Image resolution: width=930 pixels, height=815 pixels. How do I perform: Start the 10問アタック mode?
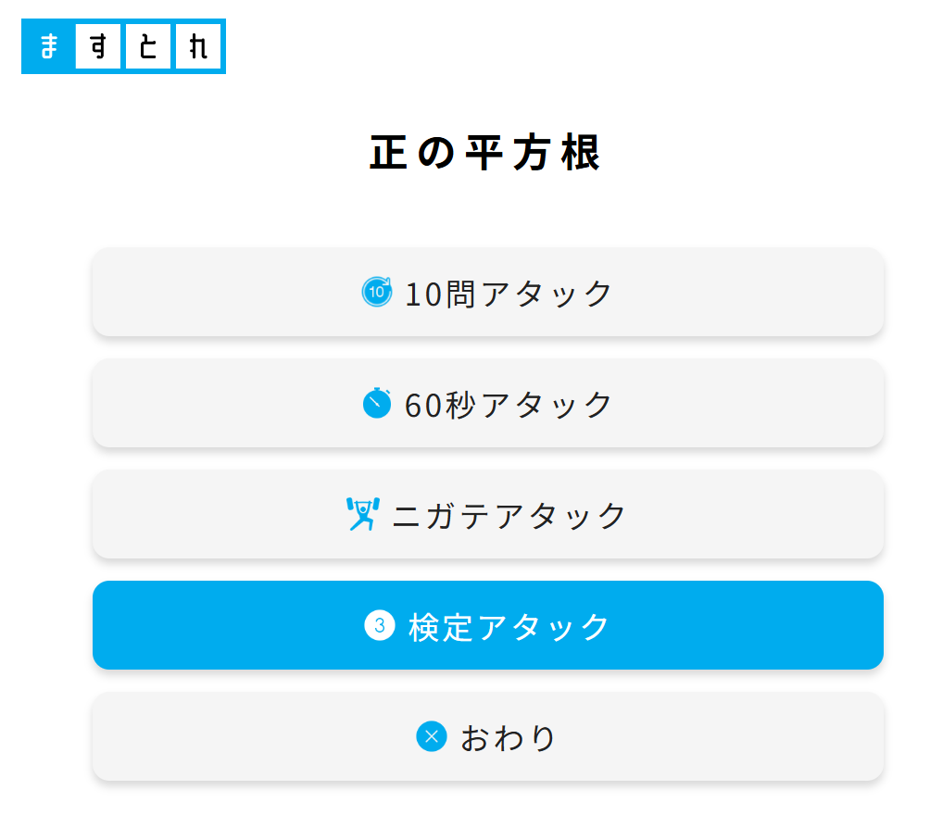[488, 292]
